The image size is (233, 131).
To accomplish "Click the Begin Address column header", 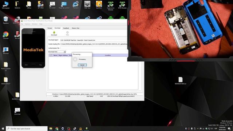I will click(x=63, y=55).
